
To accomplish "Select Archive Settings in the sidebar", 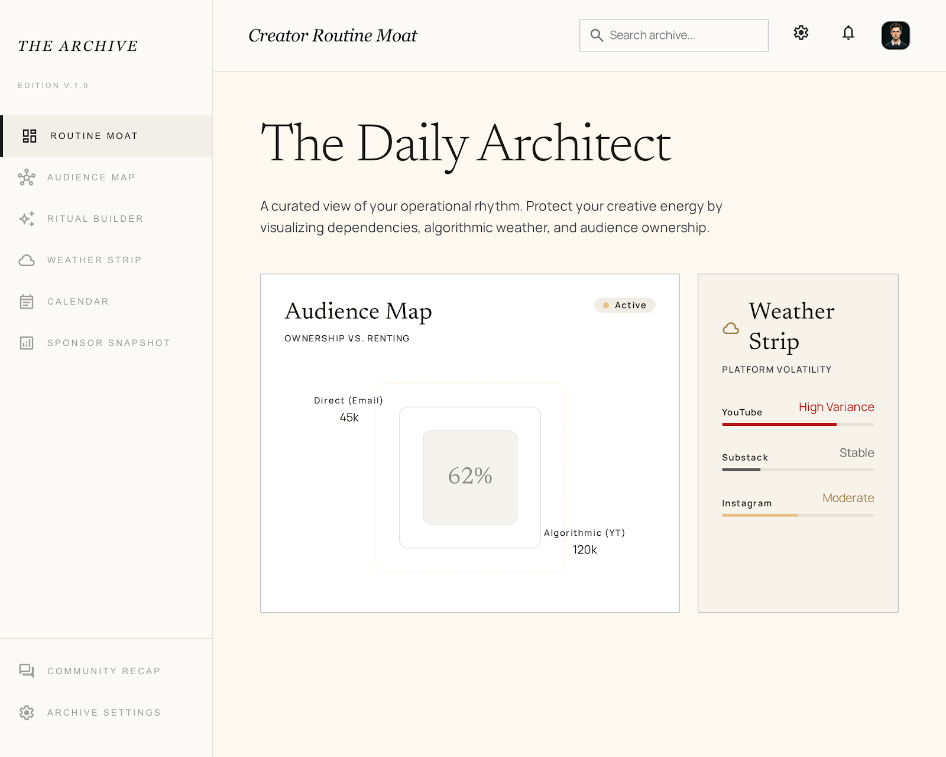I will point(103,712).
